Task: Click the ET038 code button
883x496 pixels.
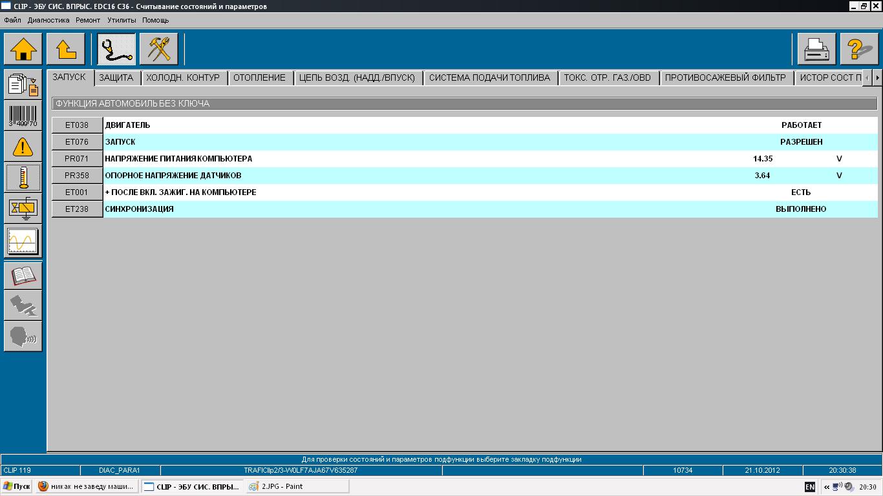Action: (77, 125)
